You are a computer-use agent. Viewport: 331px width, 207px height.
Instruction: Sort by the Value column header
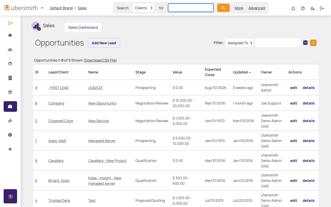click(177, 72)
